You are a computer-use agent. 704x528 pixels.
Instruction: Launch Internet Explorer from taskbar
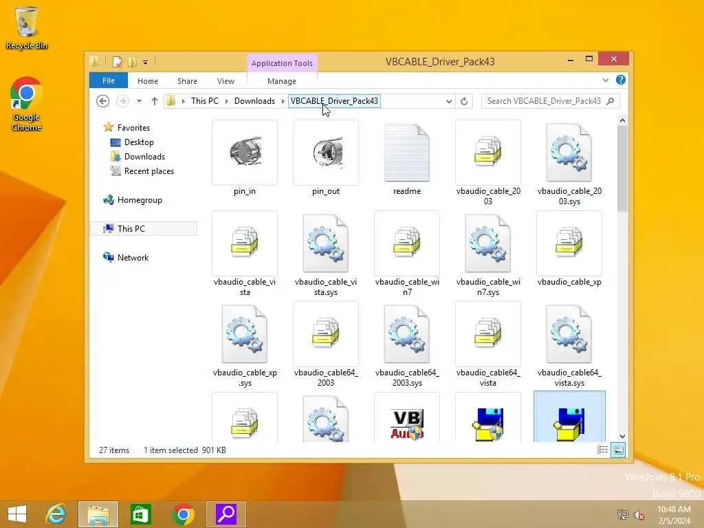(56, 514)
